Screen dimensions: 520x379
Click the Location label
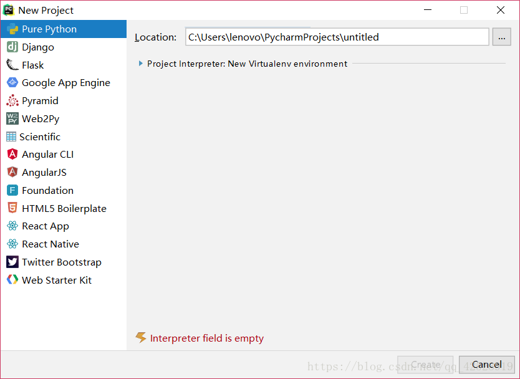(155, 37)
